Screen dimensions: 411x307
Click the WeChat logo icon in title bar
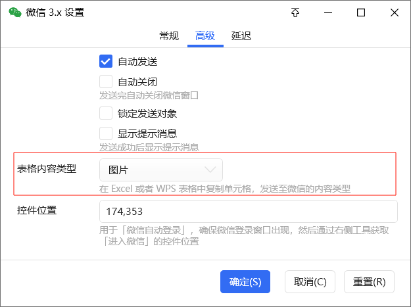(15, 12)
